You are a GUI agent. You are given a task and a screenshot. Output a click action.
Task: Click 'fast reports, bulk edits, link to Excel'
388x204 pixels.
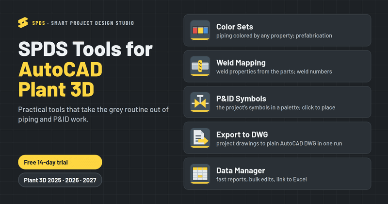pos(261,179)
